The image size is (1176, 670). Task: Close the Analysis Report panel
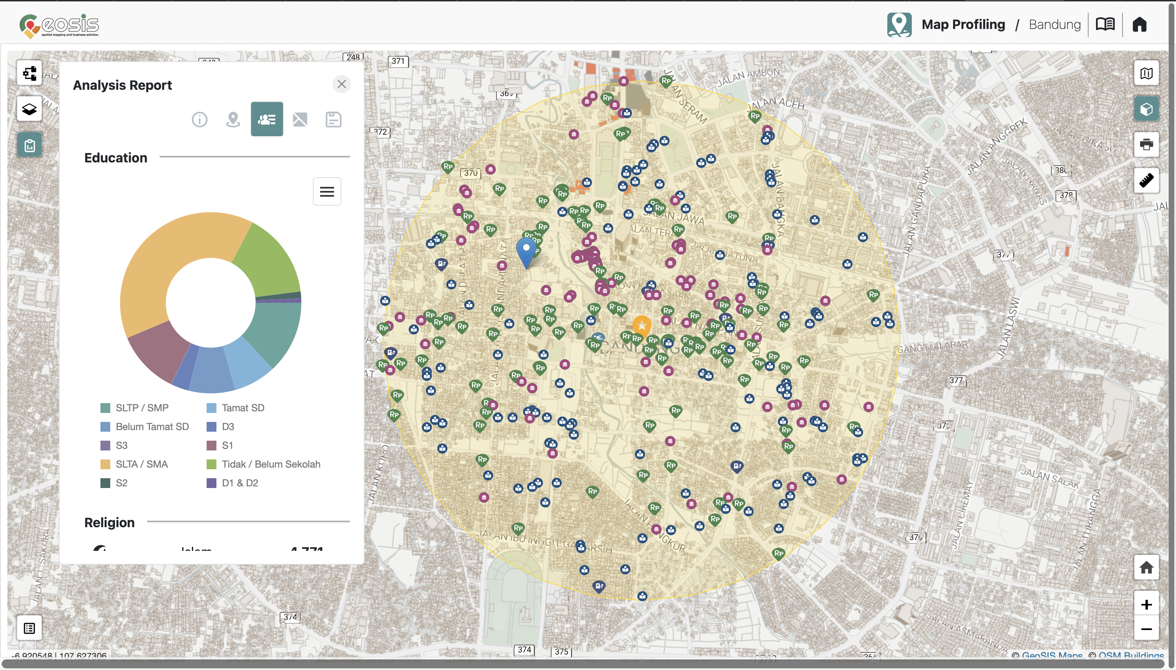[342, 84]
